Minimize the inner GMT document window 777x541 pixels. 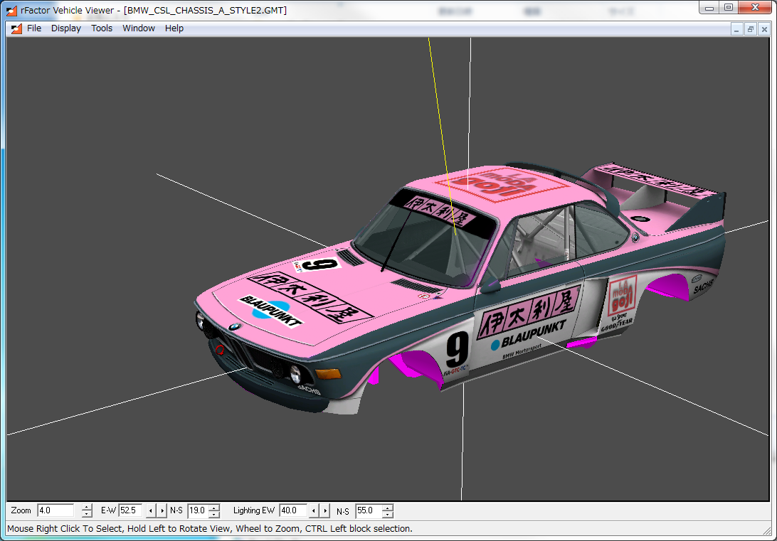tap(737, 29)
